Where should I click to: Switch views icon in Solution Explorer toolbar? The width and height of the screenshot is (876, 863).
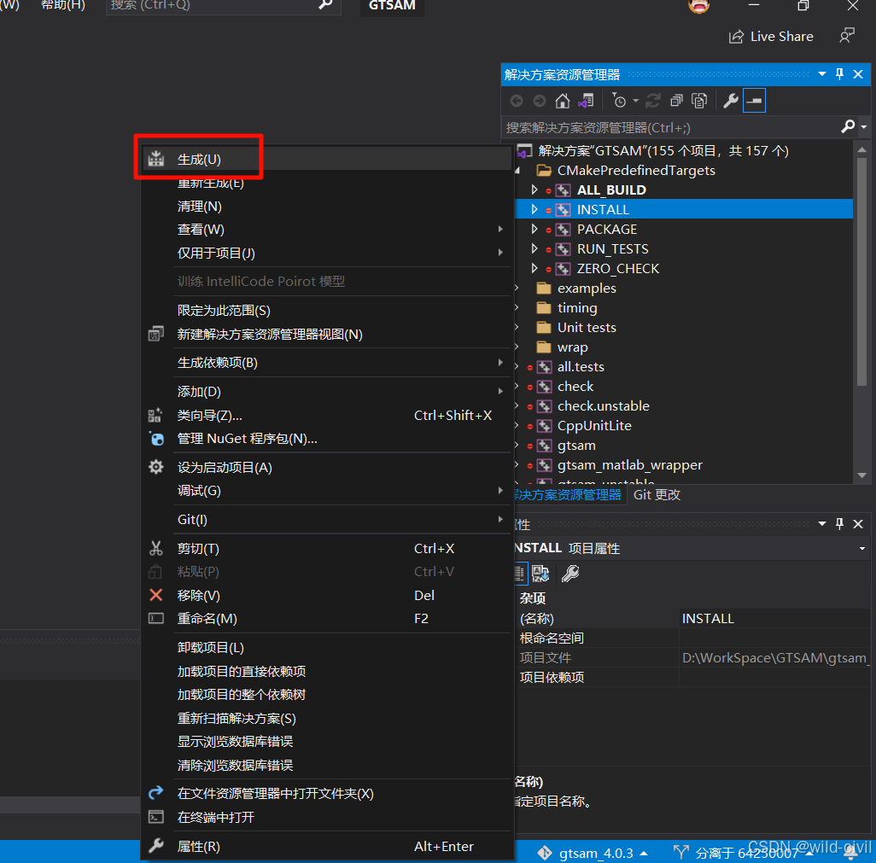(x=586, y=101)
